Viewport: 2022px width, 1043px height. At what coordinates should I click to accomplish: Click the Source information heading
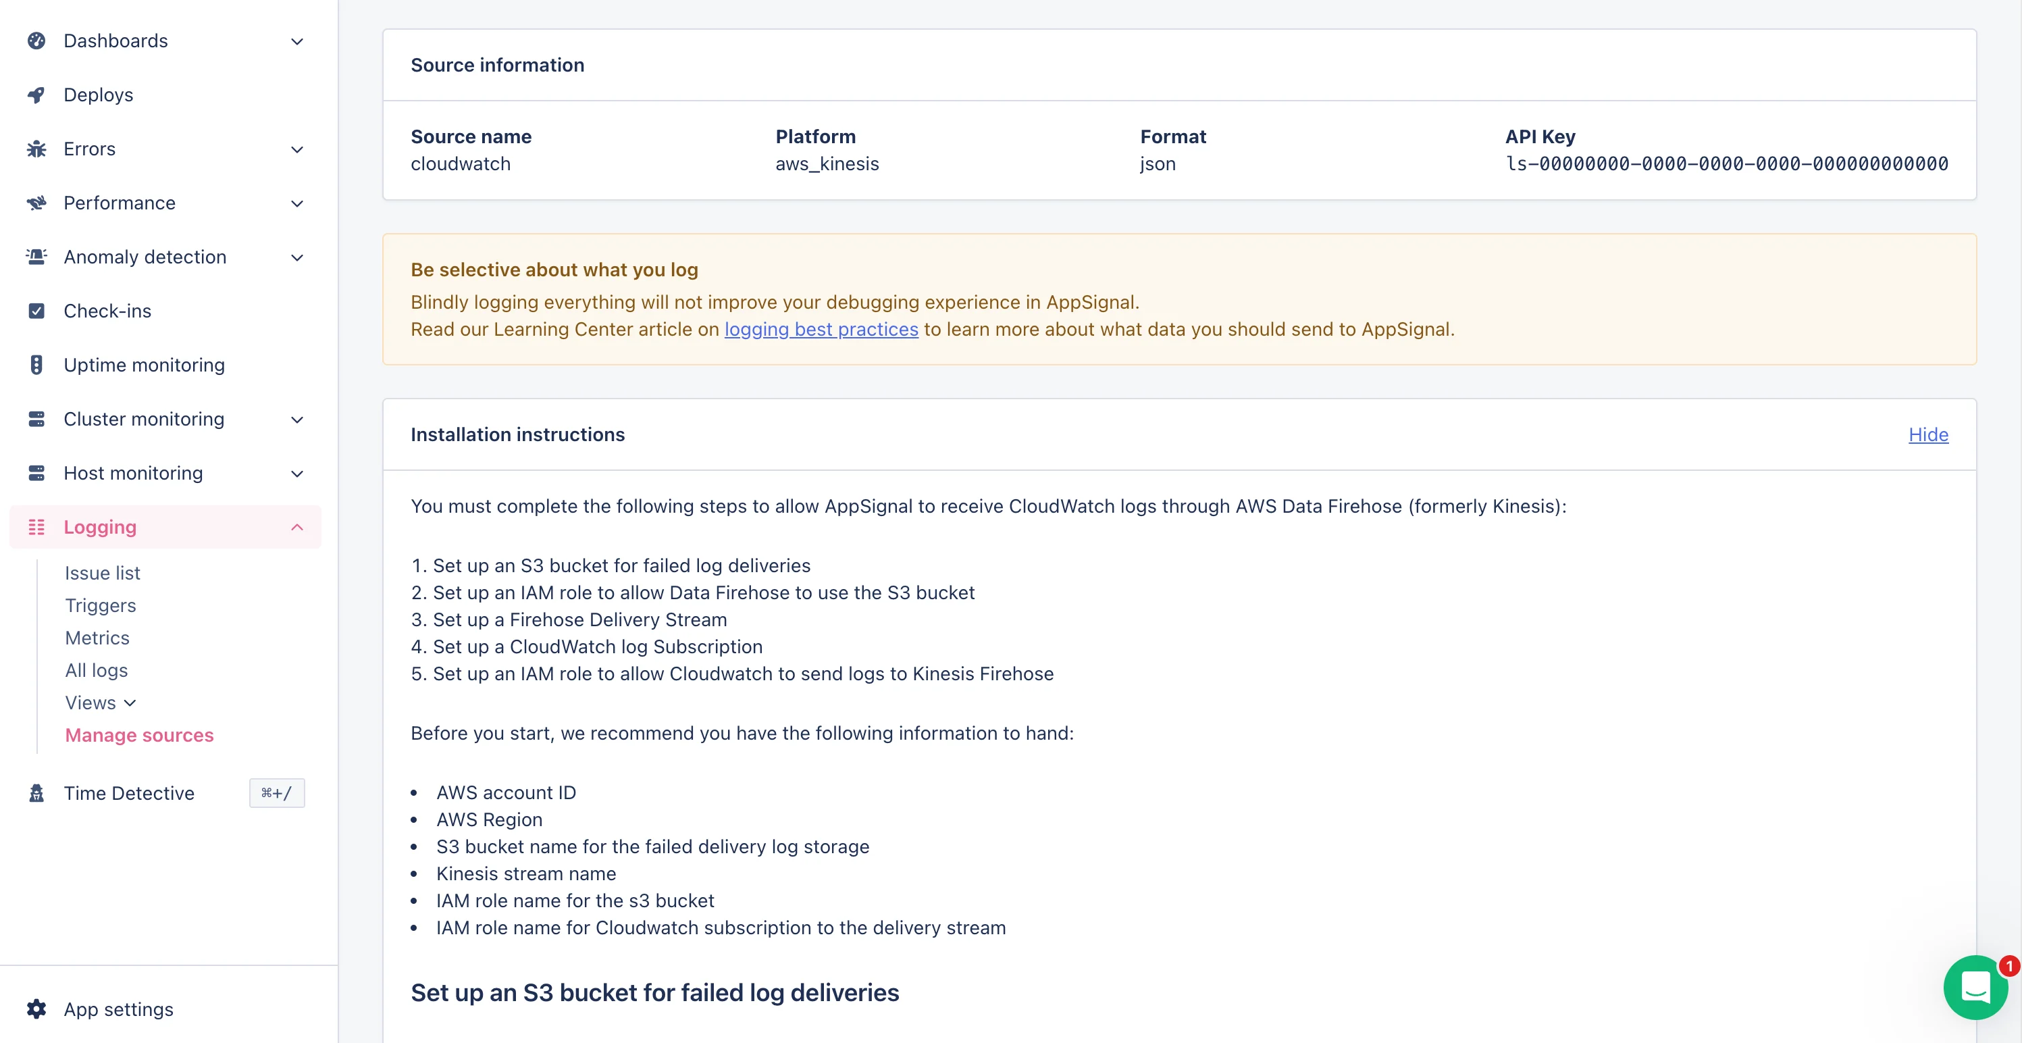pyautogui.click(x=498, y=65)
